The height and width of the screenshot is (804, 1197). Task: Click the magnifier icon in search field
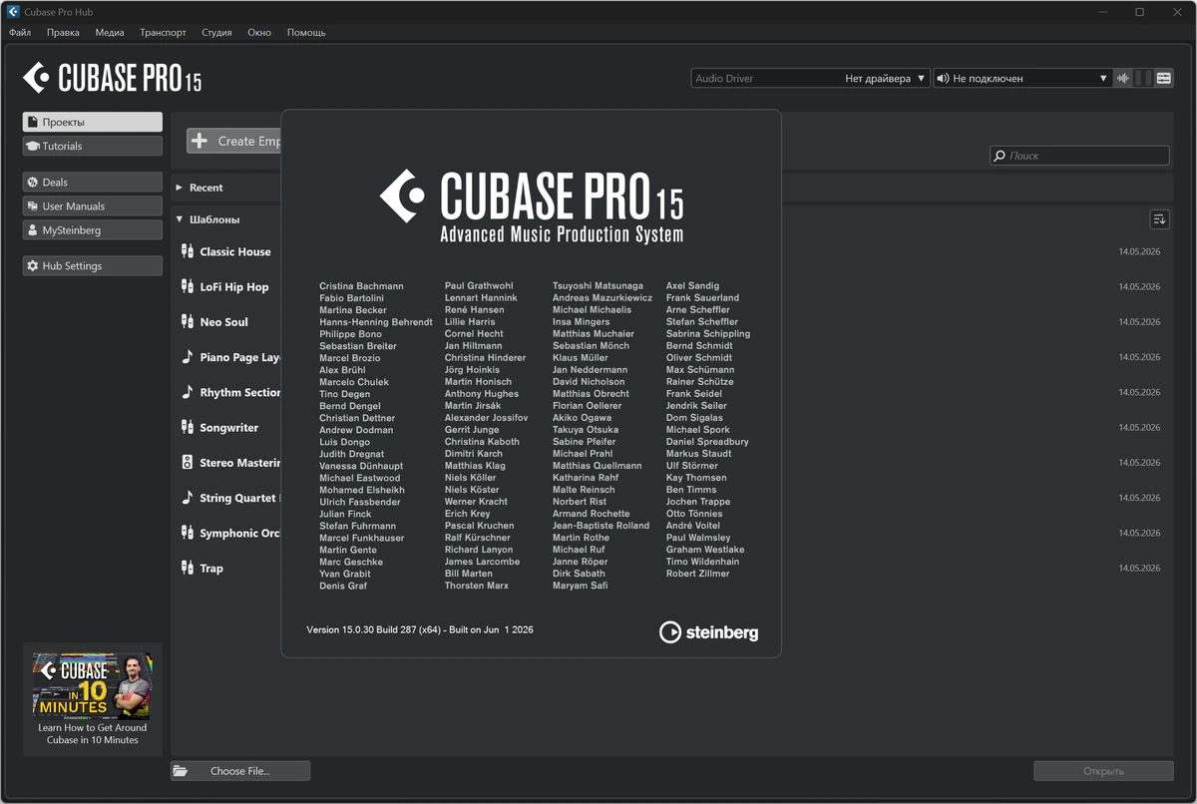pos(999,156)
